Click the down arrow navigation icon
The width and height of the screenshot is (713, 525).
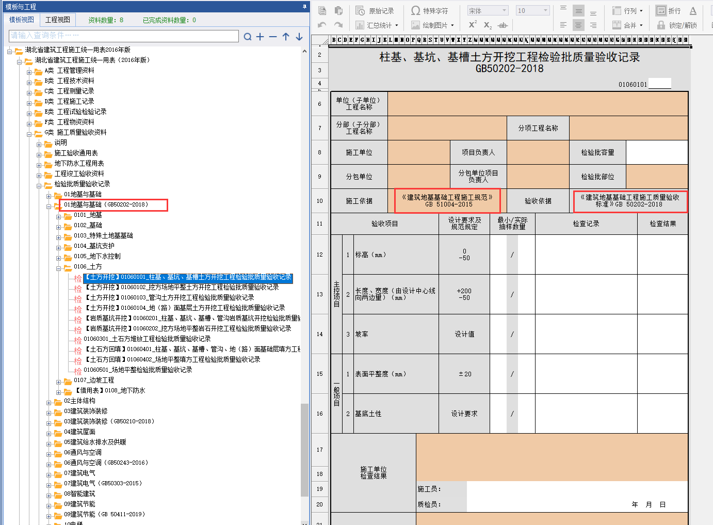pos(299,37)
